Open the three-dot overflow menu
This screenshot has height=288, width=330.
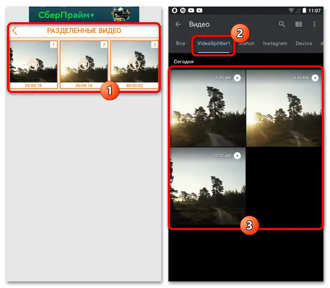click(314, 24)
